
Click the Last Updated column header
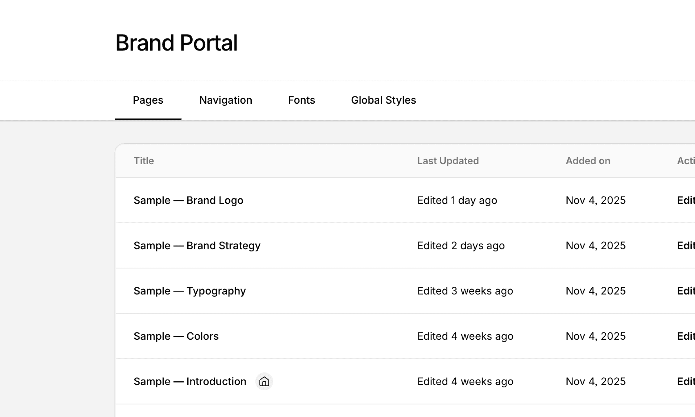pyautogui.click(x=448, y=161)
